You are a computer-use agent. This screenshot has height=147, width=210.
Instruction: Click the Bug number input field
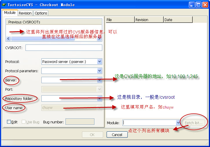pos(80,122)
